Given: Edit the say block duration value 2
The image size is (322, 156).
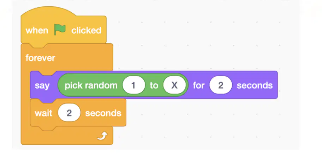Looking at the screenshot, I should click(221, 85).
